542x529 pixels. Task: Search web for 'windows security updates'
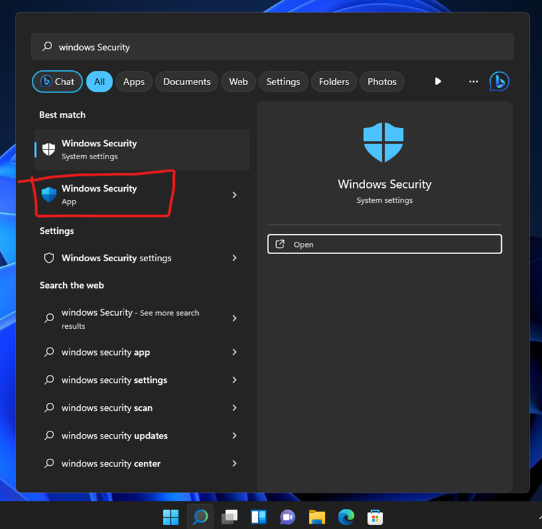[142, 435]
